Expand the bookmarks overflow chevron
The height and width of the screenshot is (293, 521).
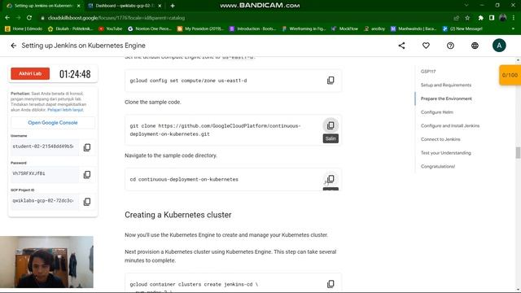513,29
